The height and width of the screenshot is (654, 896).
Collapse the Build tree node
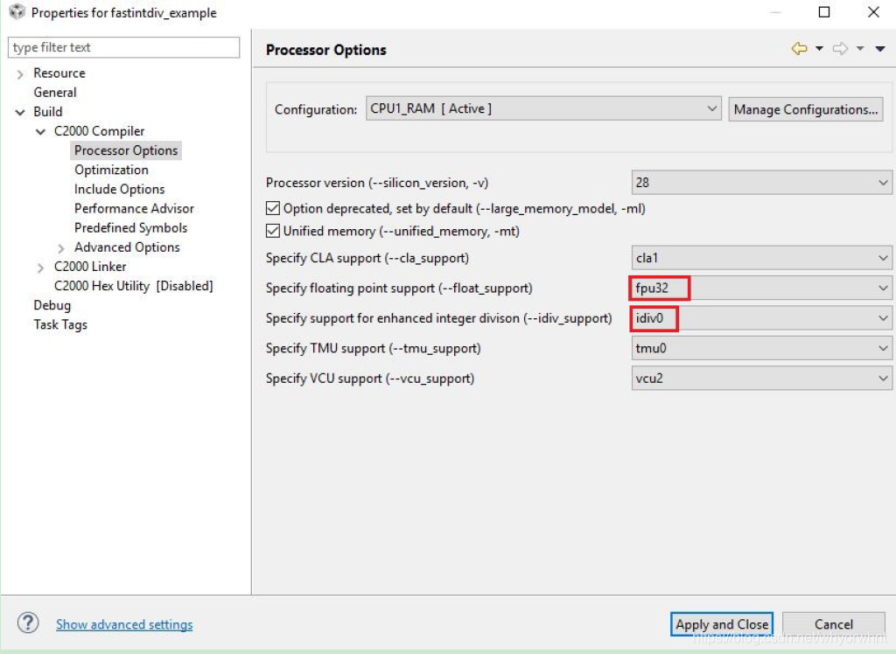click(x=20, y=112)
